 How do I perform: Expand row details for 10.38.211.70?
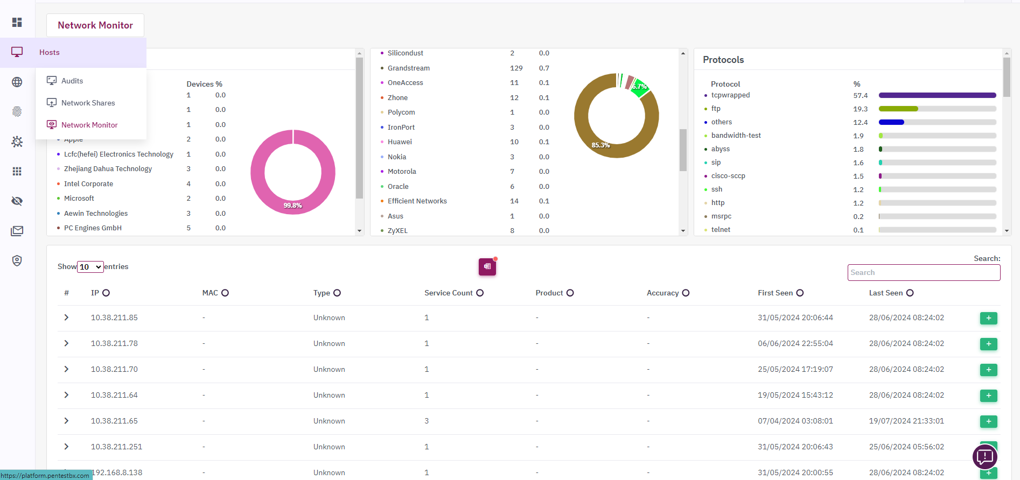(x=66, y=369)
